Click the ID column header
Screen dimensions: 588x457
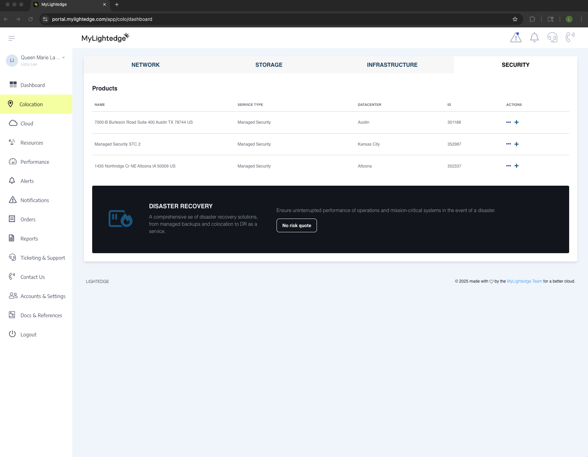click(x=449, y=105)
